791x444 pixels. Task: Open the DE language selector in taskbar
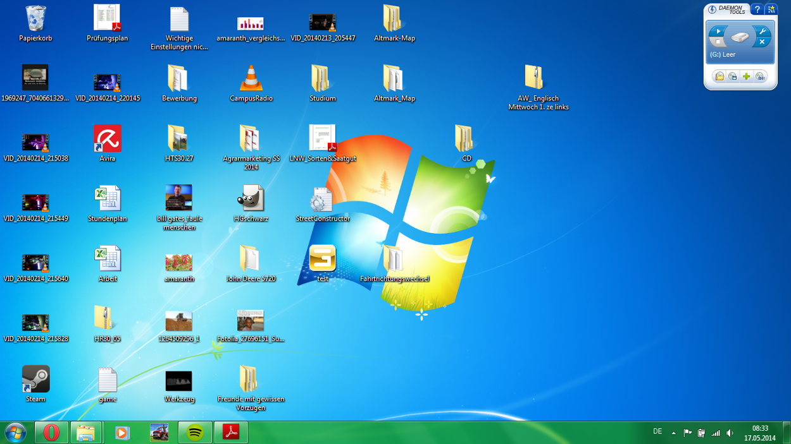657,432
